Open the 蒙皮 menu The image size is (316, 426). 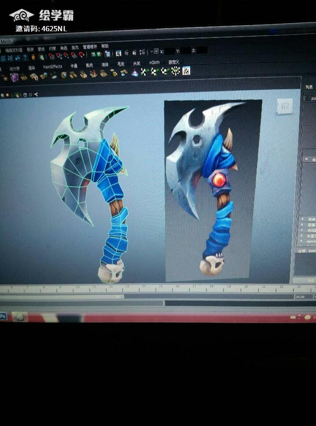41,49
